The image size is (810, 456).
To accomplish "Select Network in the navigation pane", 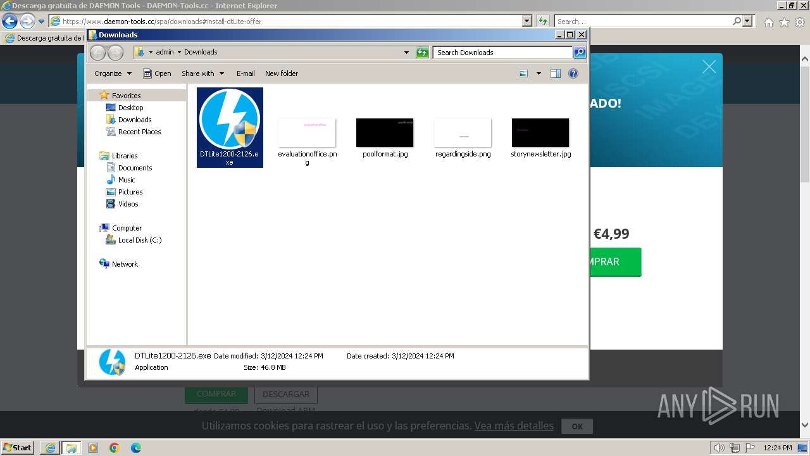I will (x=125, y=264).
